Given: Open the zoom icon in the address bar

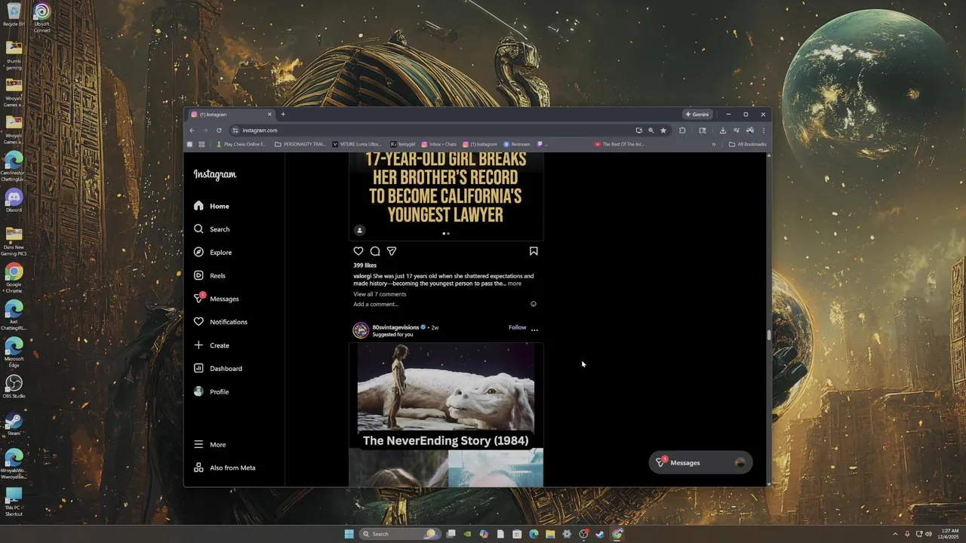Looking at the screenshot, I should 651,130.
